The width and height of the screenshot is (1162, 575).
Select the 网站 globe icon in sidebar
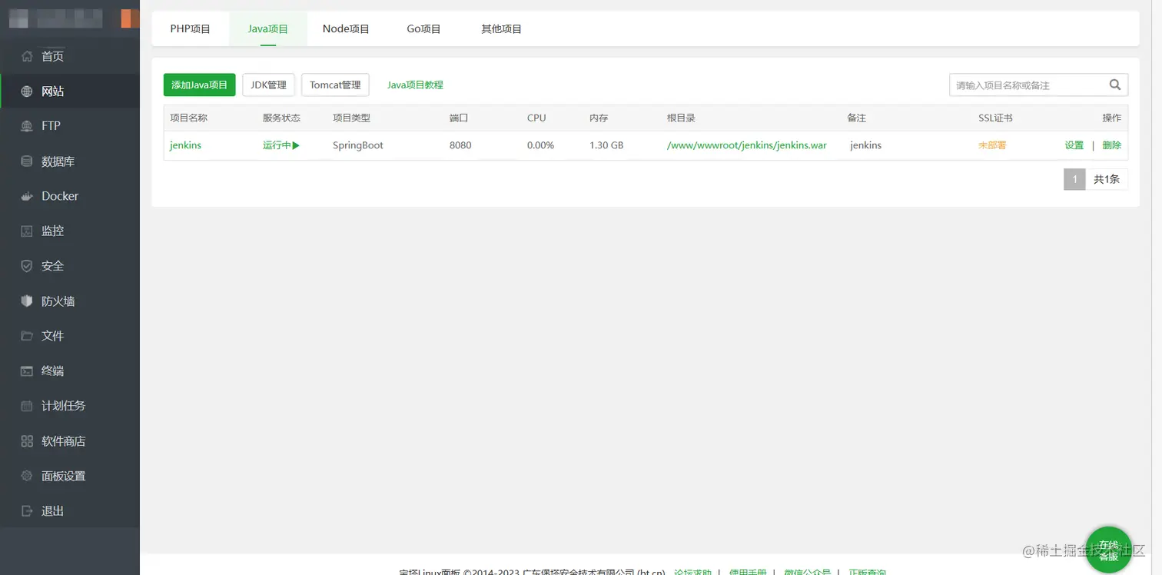[27, 91]
